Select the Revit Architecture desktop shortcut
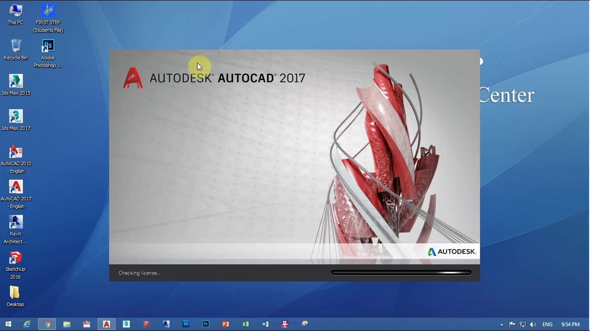Image resolution: width=590 pixels, height=331 pixels. (16, 230)
